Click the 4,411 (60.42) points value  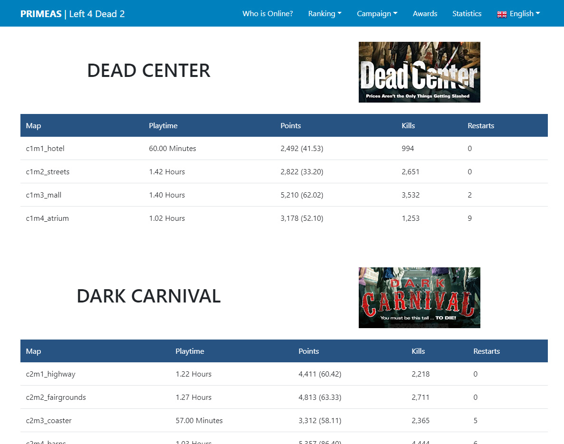pyautogui.click(x=320, y=374)
